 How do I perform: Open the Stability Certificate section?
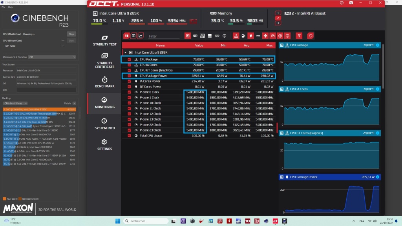click(104, 61)
